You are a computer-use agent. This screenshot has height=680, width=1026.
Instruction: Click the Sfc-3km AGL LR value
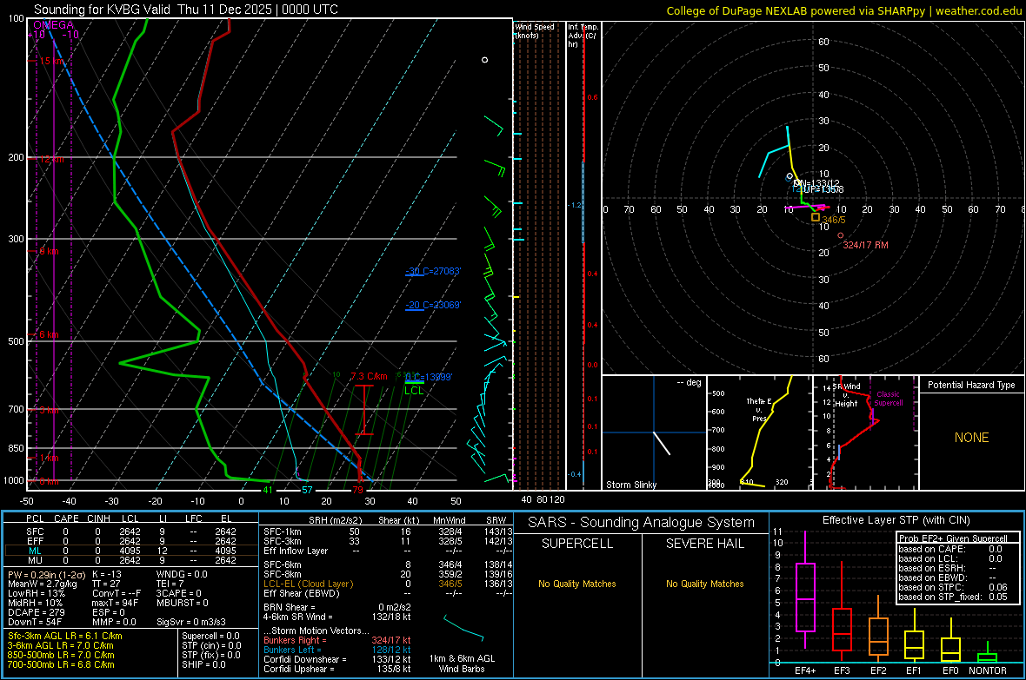coord(65,636)
